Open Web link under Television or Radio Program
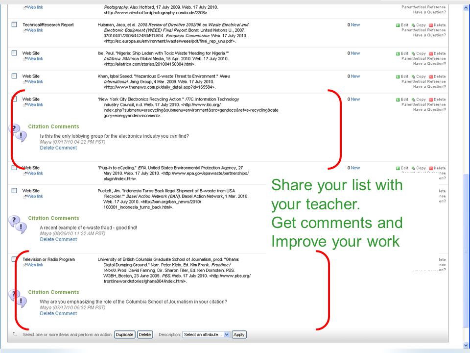 click(x=35, y=265)
